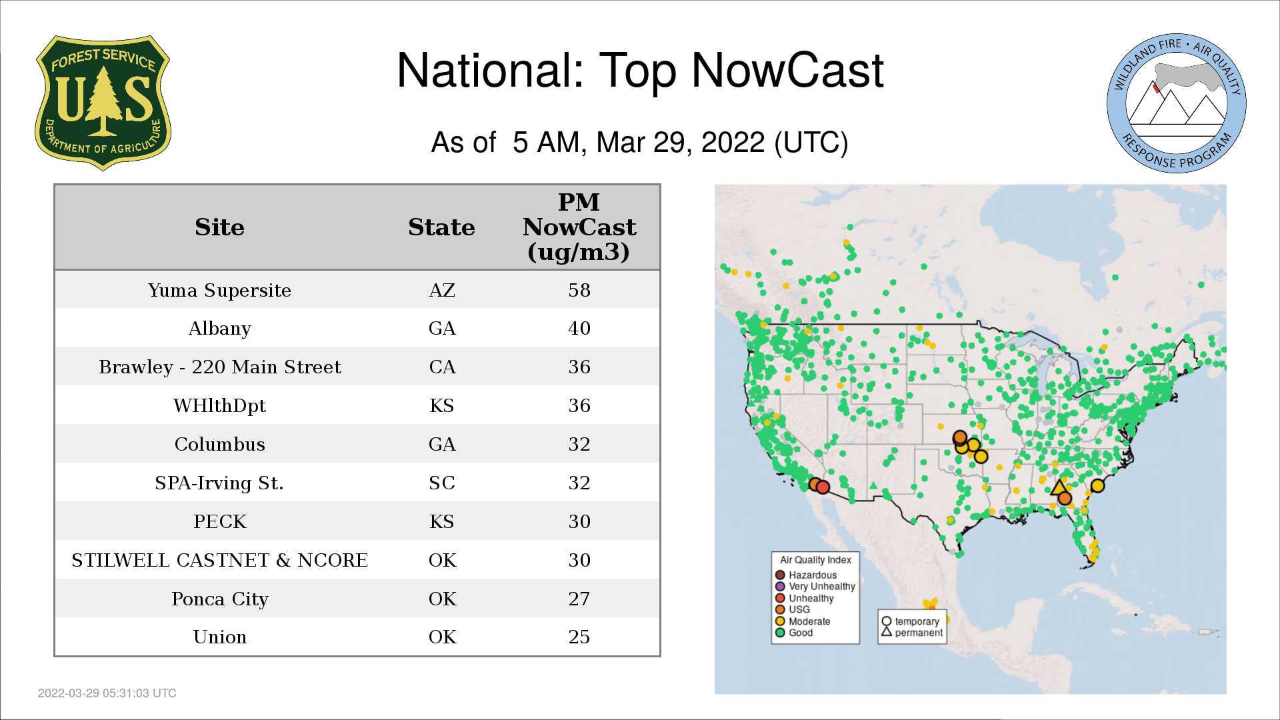Click the US Forest Service shield logo
This screenshot has width=1280, height=720.
[x=103, y=103]
